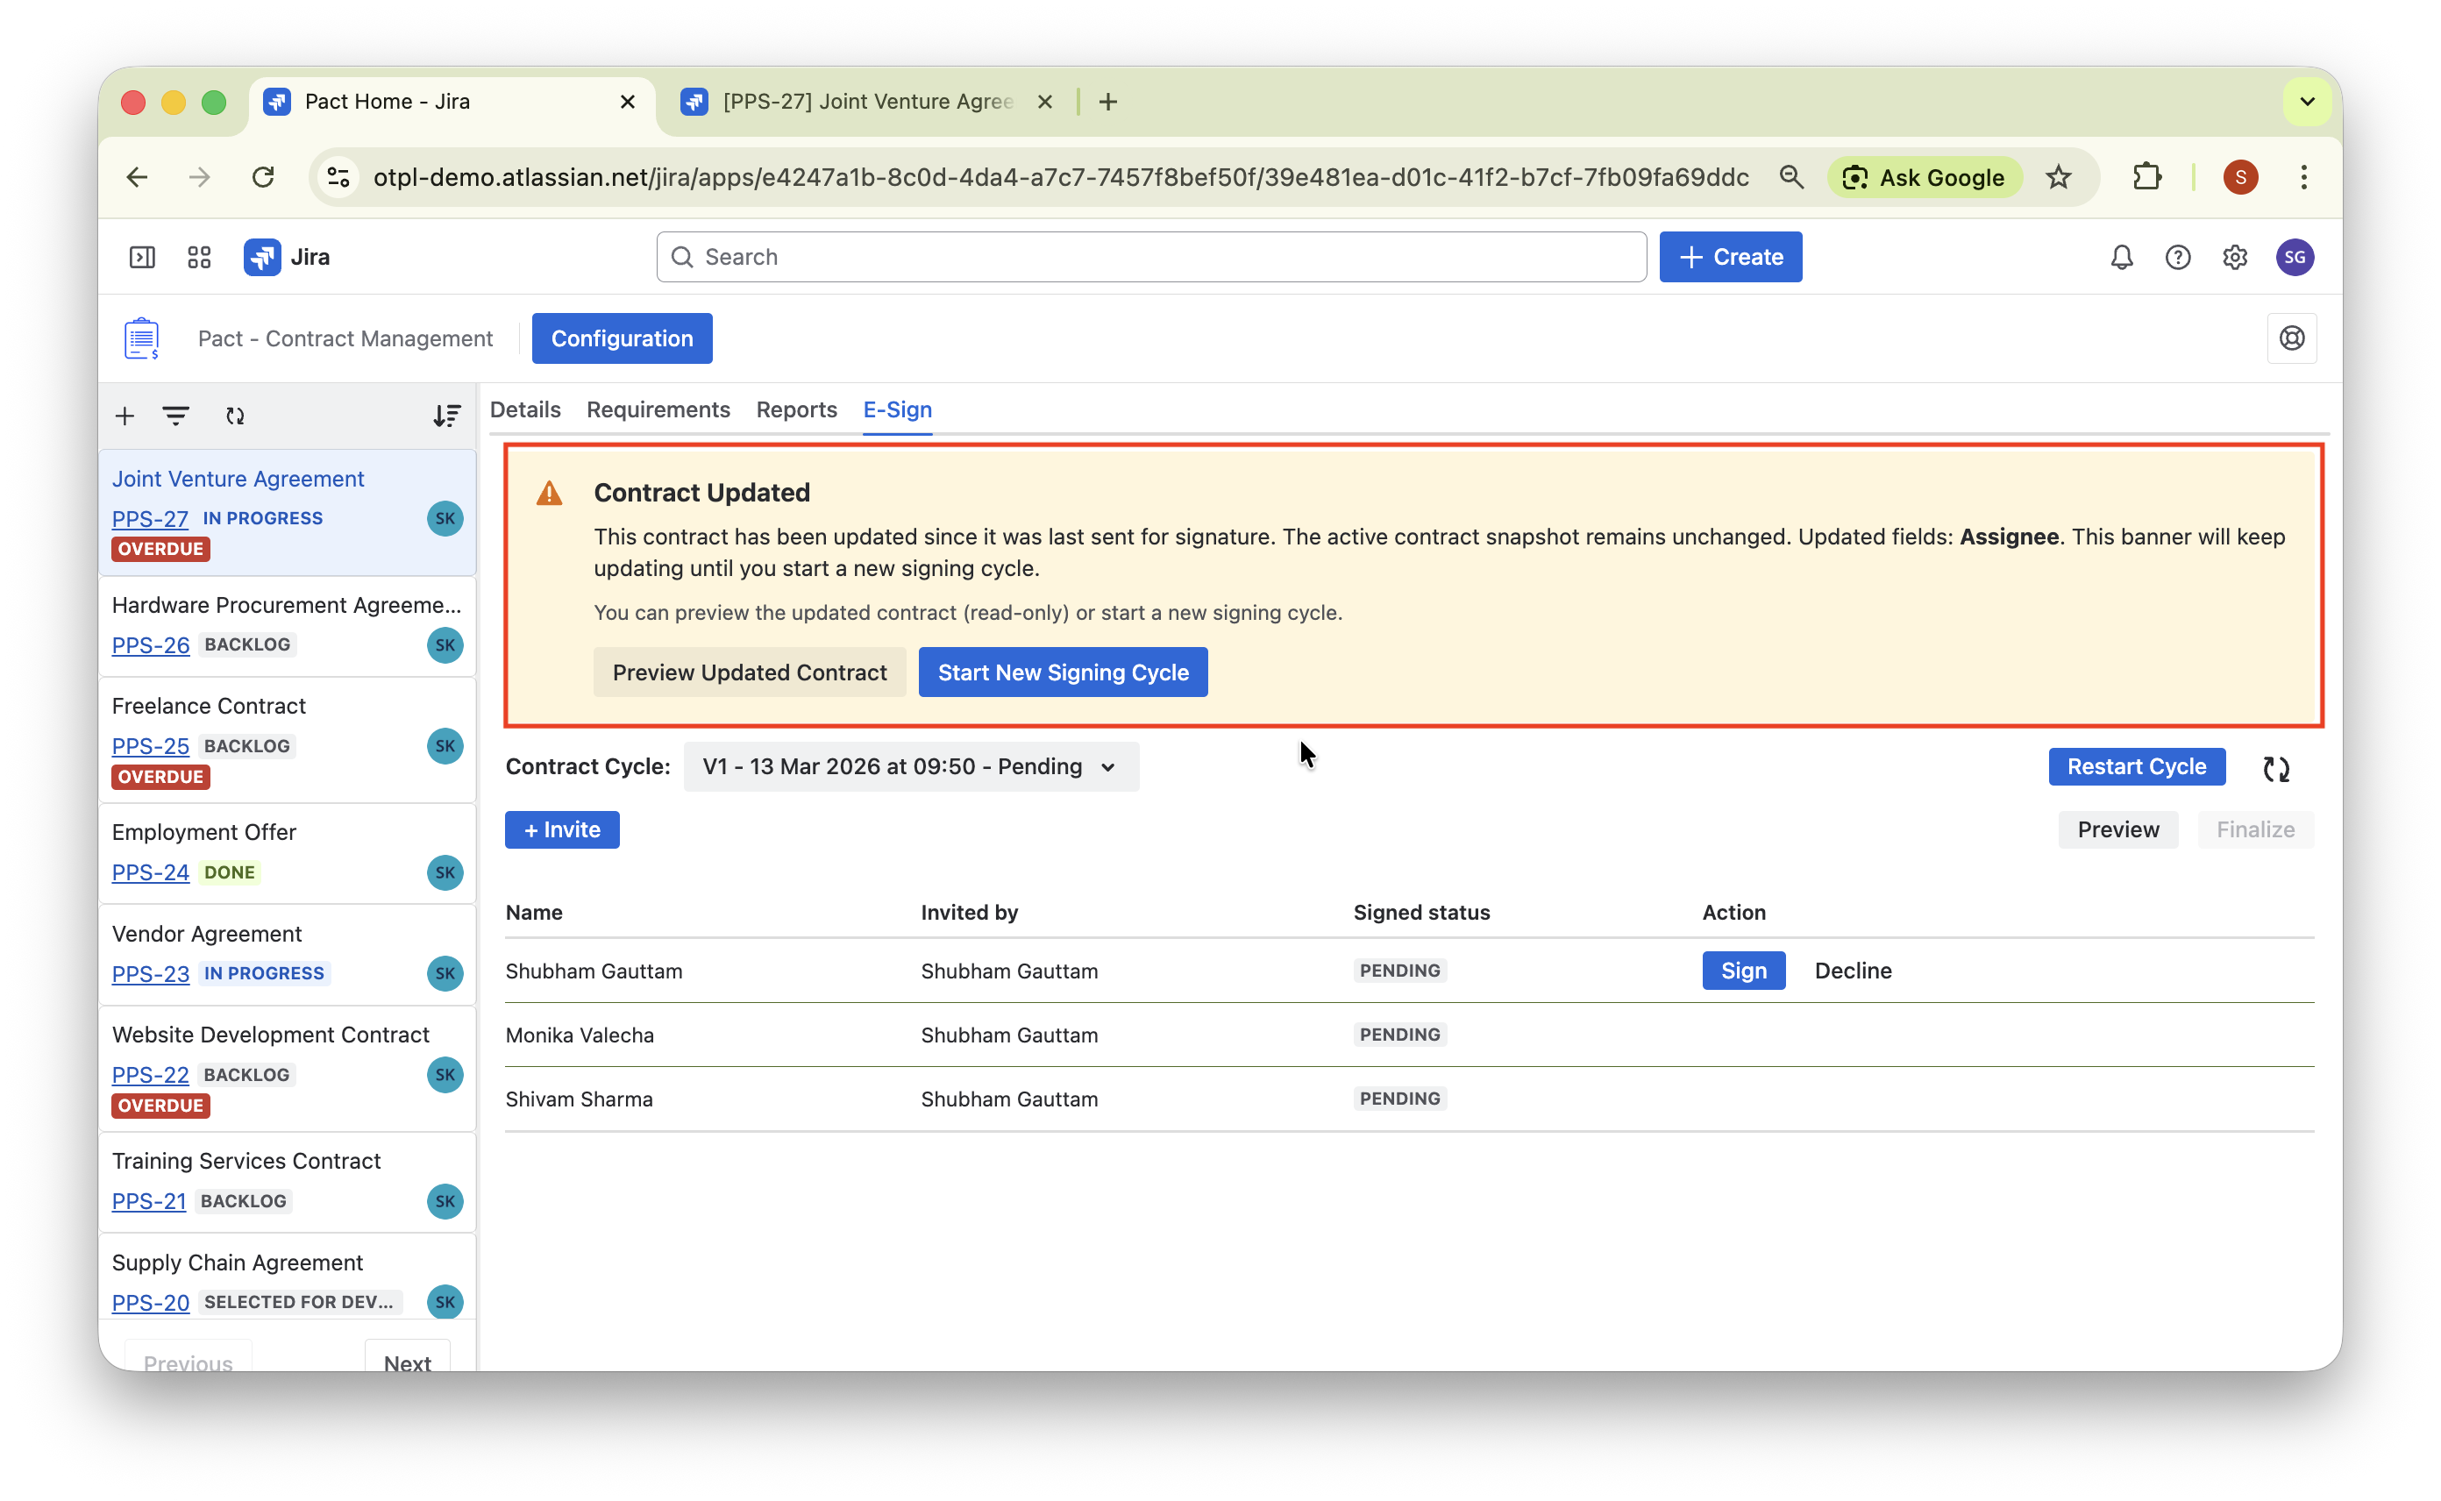2441x1501 pixels.
Task: Open the Jira app switcher grid
Action: [198, 257]
